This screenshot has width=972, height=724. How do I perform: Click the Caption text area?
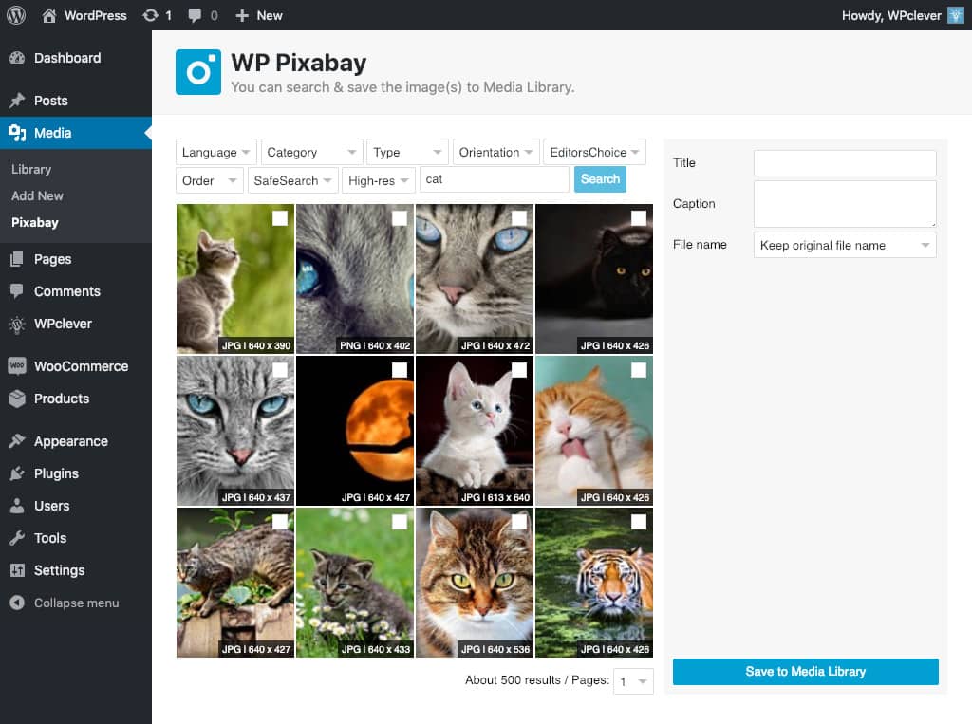(845, 204)
